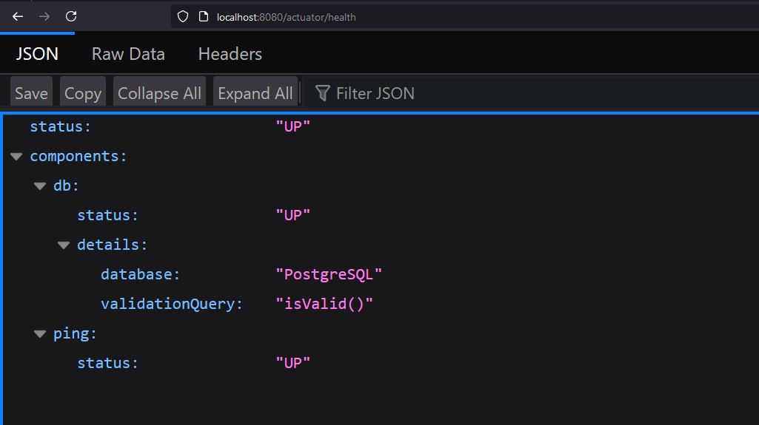Open the Headers tab
The width and height of the screenshot is (759, 425).
230,54
